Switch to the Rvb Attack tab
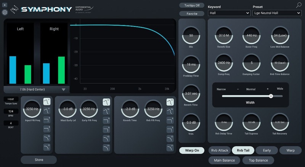The height and width of the screenshot is (167, 305). (219, 150)
